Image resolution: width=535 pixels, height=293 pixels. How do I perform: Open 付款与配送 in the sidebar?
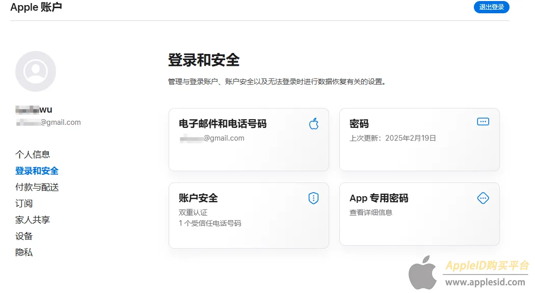coord(37,187)
